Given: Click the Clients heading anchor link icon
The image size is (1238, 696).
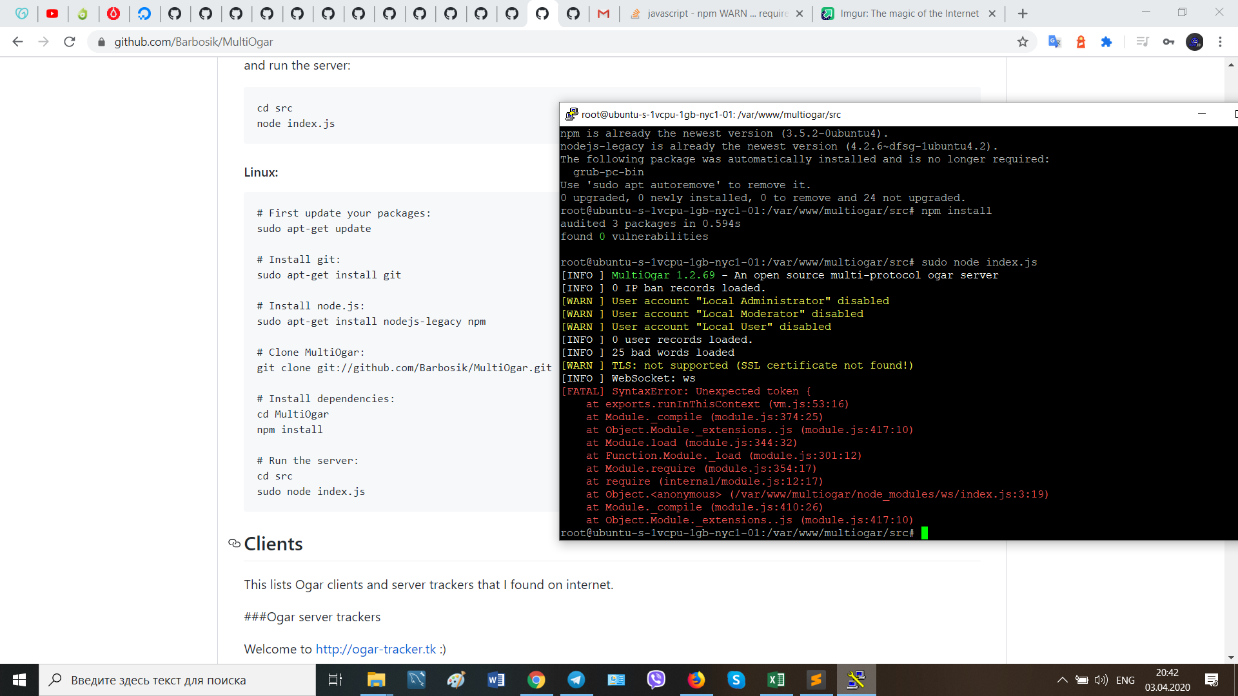Looking at the screenshot, I should coord(234,544).
